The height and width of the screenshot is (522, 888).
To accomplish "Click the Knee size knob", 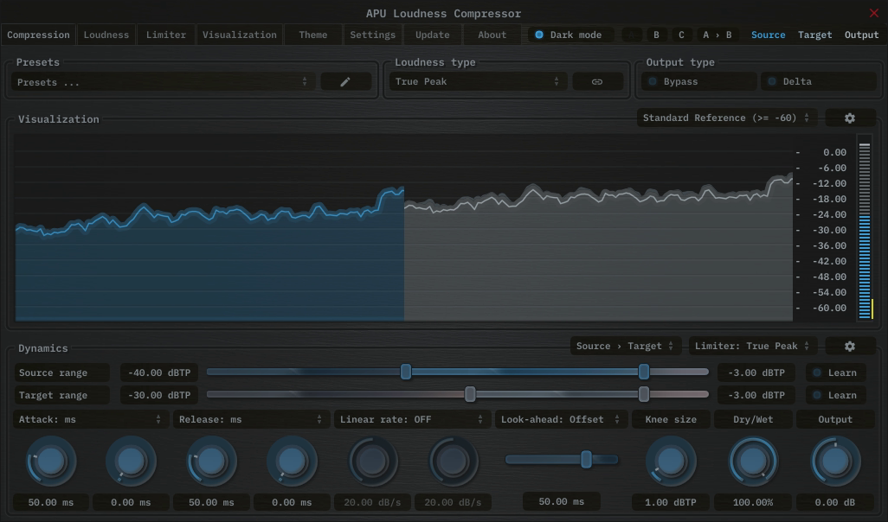I will point(670,461).
